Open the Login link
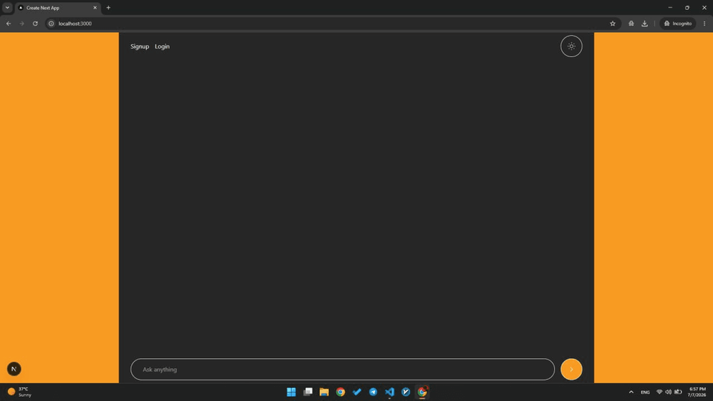The image size is (713, 401). [x=162, y=46]
